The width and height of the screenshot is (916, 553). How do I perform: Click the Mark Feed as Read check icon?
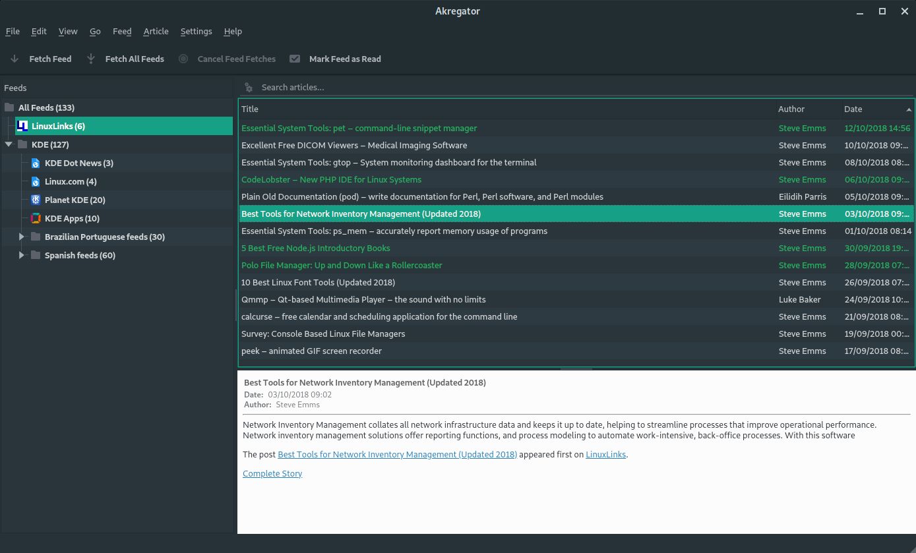295,59
